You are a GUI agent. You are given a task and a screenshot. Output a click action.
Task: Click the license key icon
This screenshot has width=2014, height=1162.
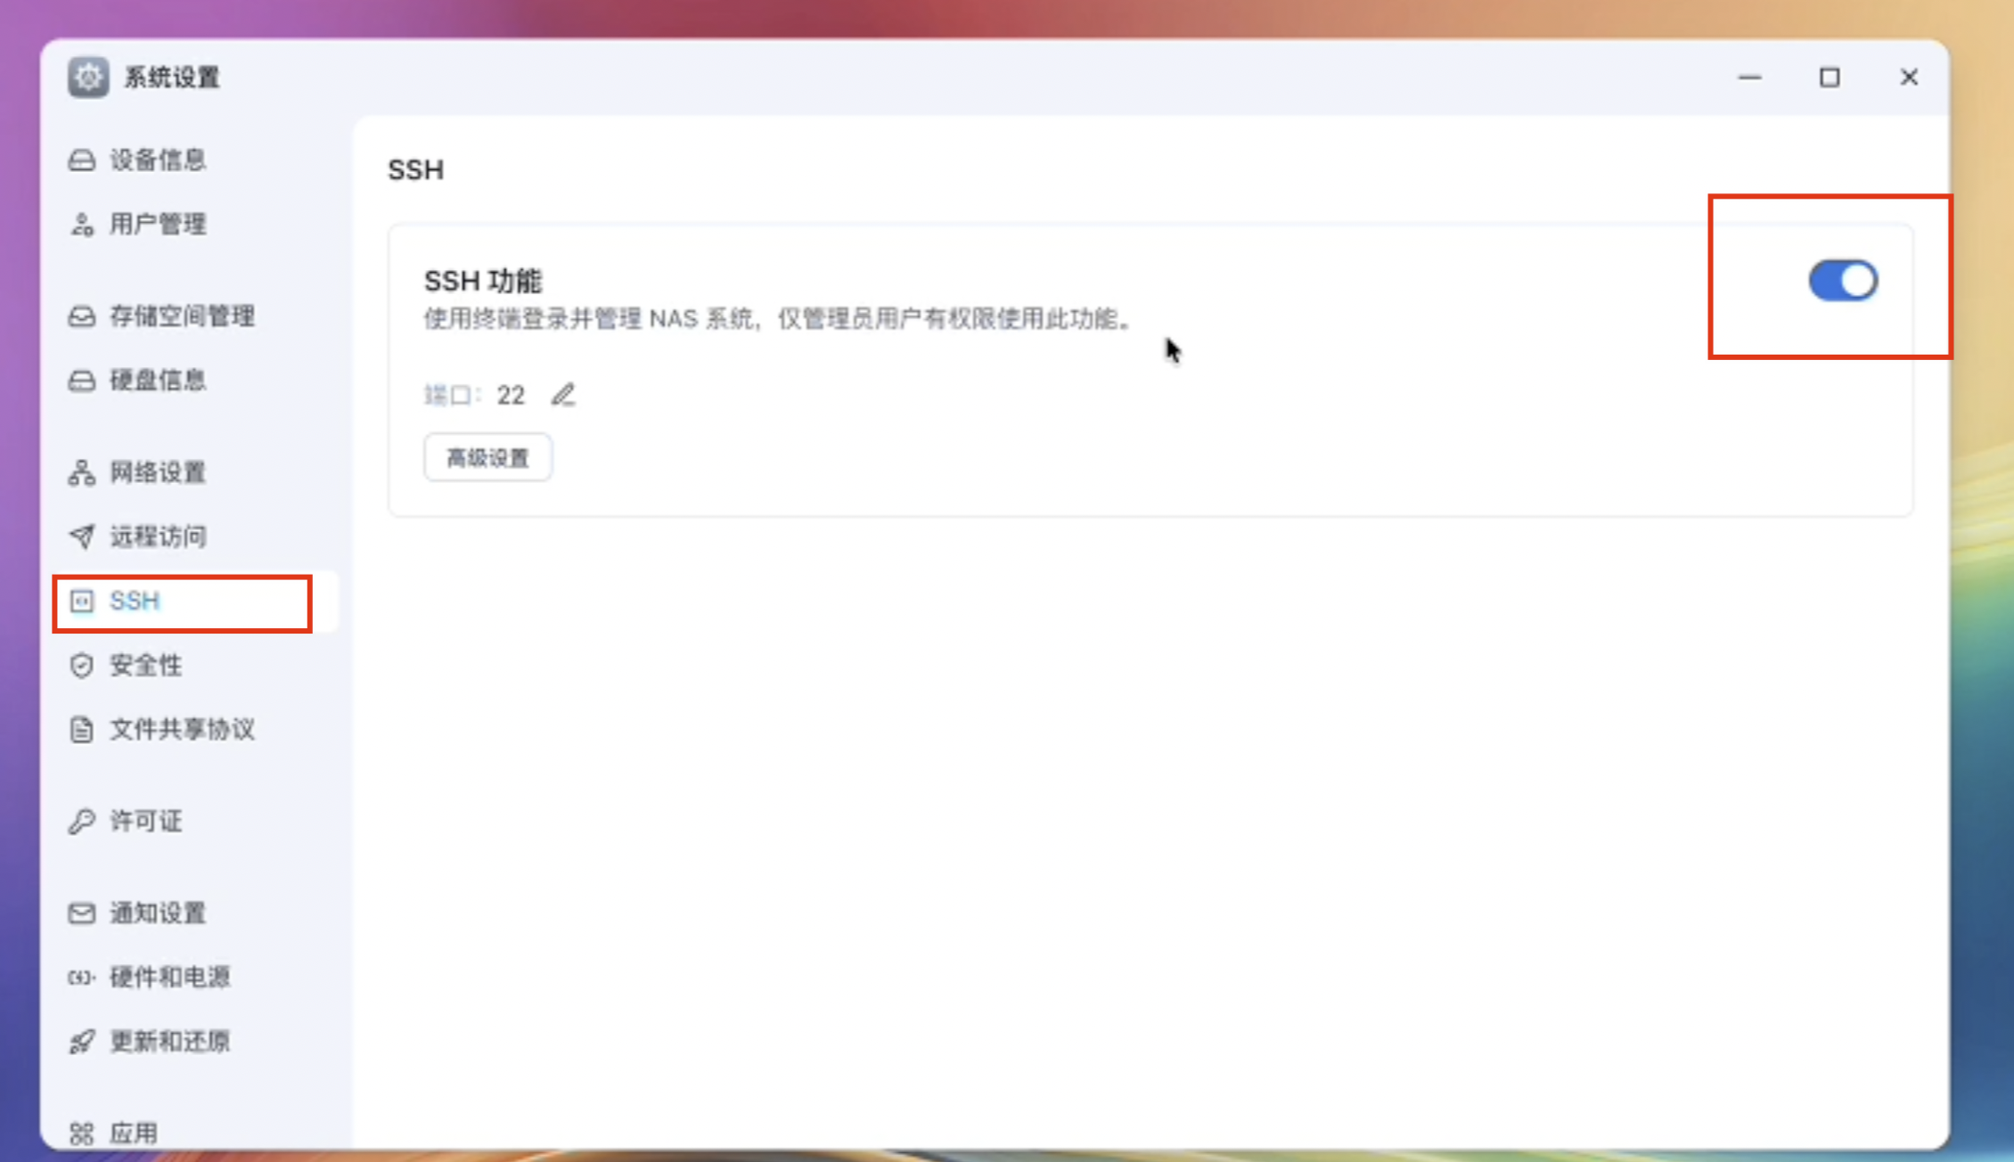coord(82,821)
